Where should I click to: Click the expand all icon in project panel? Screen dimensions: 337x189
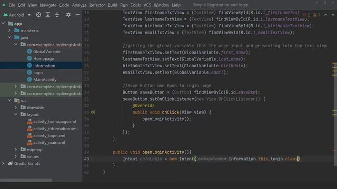[48, 15]
